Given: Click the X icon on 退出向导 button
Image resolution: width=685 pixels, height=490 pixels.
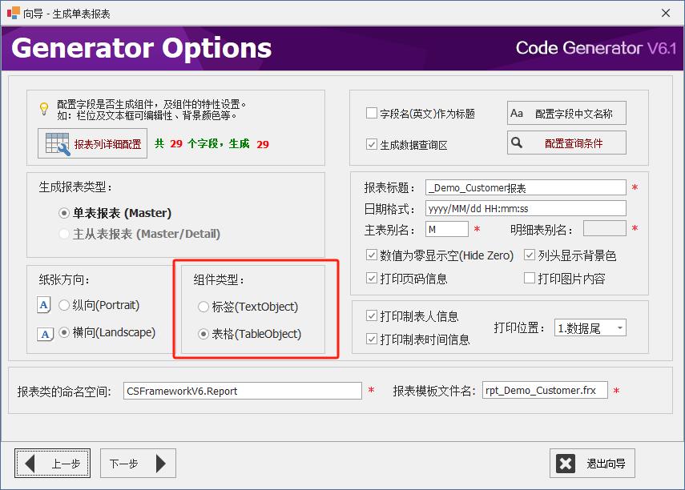Looking at the screenshot, I should tap(566, 463).
